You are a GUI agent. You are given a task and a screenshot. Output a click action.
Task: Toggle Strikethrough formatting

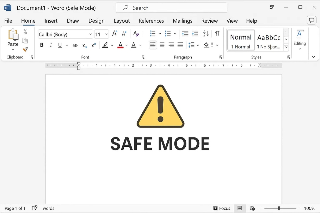(75, 45)
